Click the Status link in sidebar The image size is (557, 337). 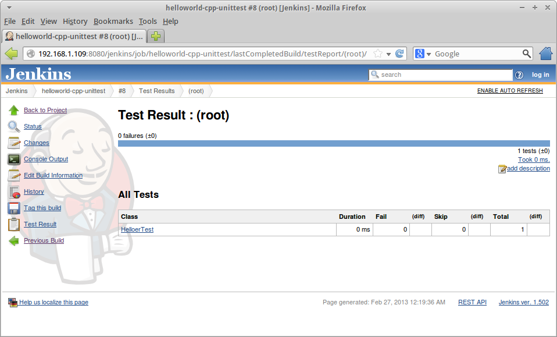pos(33,126)
